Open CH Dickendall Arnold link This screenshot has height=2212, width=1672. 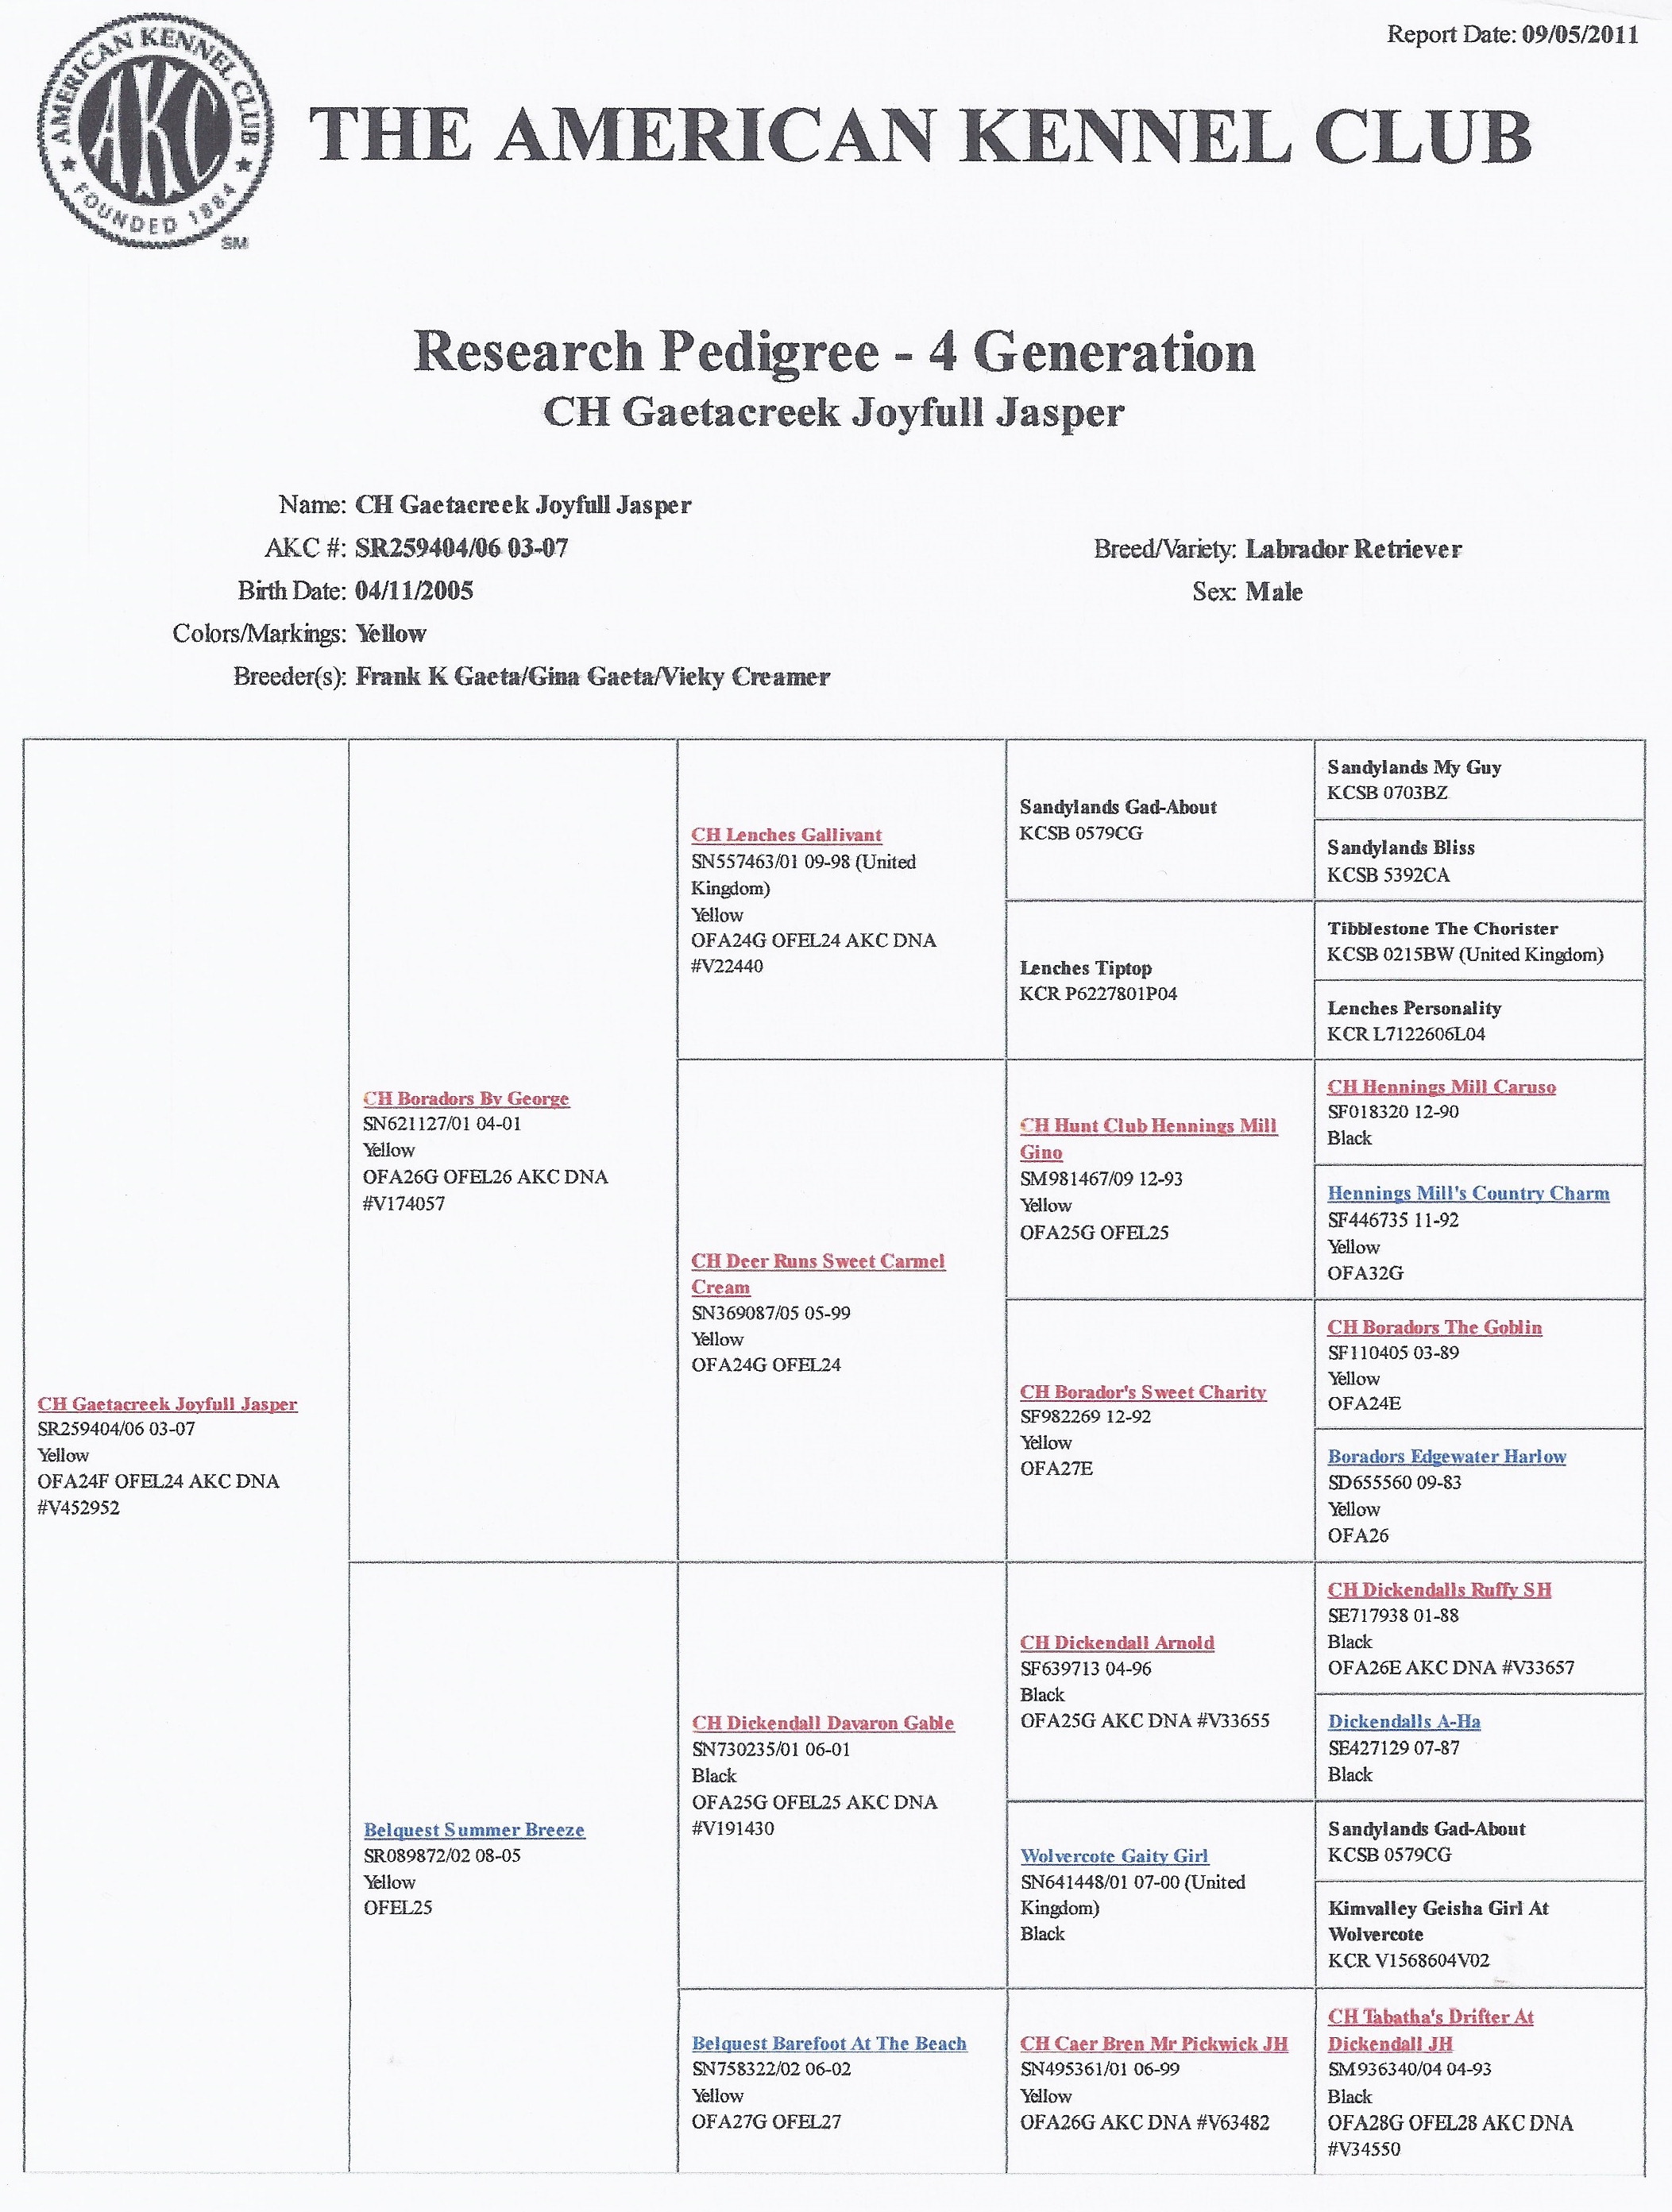coord(1117,1642)
